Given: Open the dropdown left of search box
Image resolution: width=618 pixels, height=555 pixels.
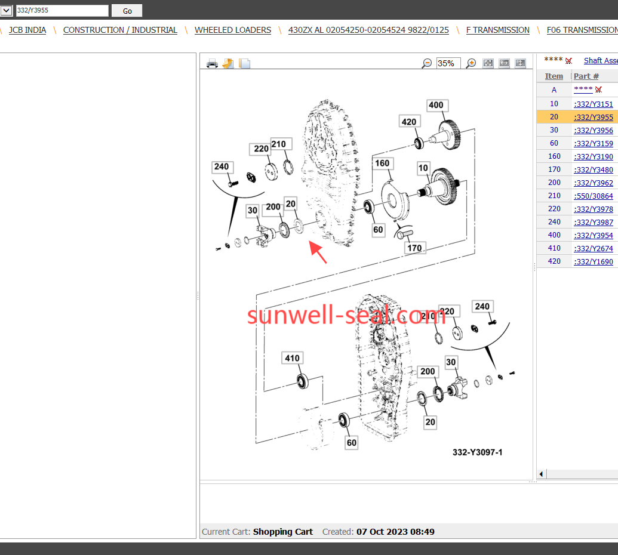Looking at the screenshot, I should click(6, 11).
